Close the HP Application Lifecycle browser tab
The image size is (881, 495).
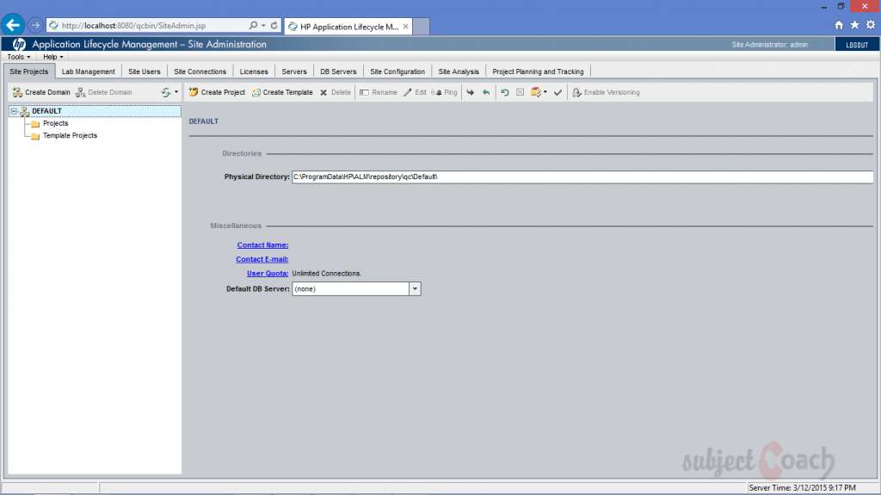click(x=405, y=27)
